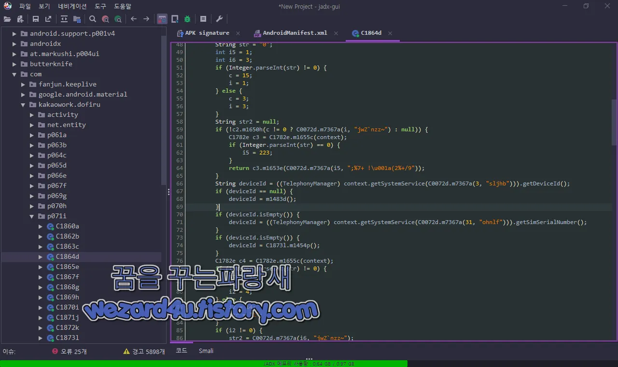Open the log viewer toolbar icon
The width and height of the screenshot is (618, 367).
point(203,19)
